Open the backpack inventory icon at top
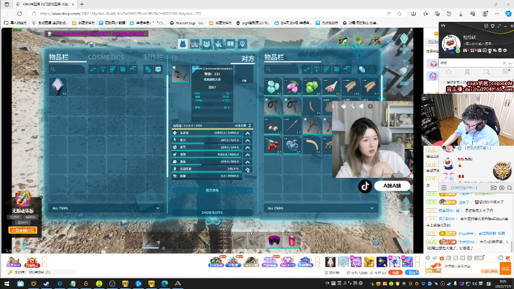514x289 pixels. click(x=182, y=44)
